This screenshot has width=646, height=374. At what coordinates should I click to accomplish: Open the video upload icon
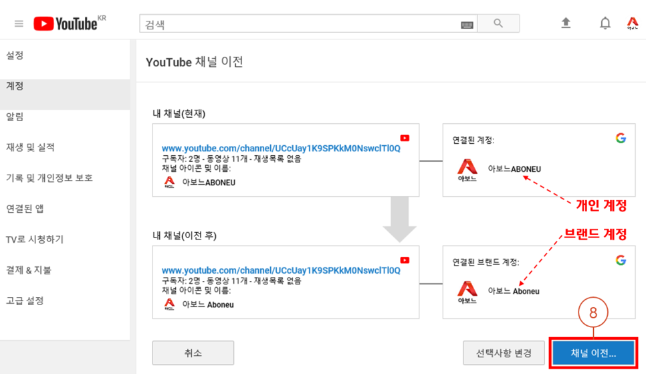tap(566, 23)
